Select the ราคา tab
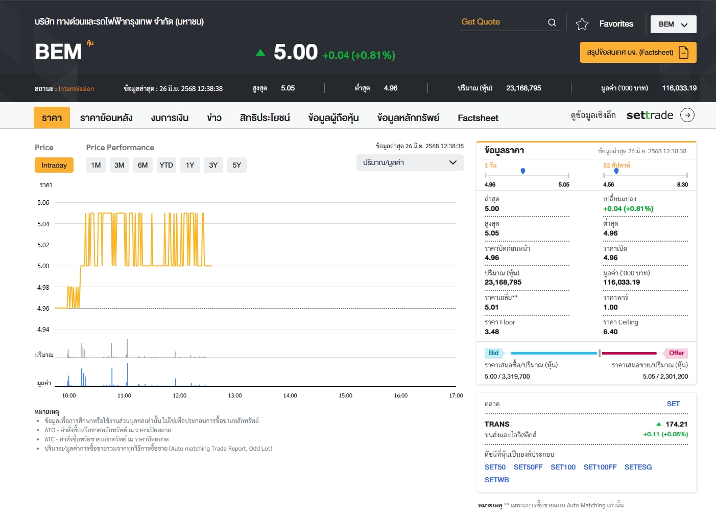This screenshot has width=716, height=516. point(52,118)
